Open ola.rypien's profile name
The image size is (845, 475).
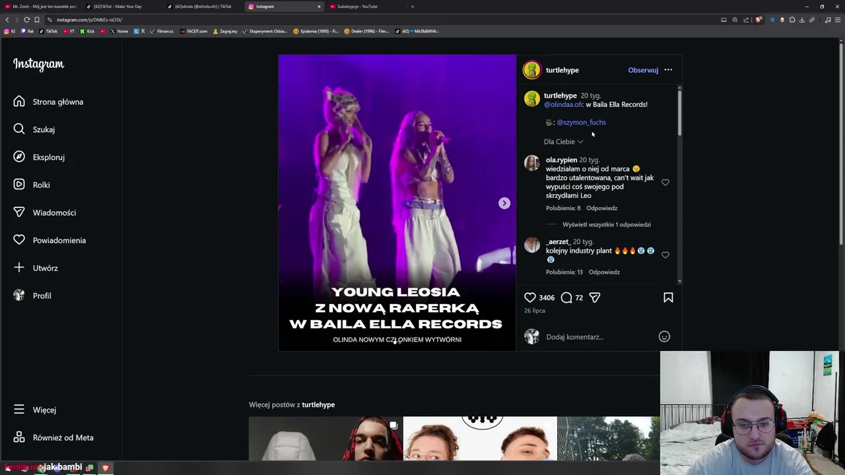point(562,160)
